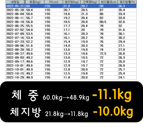Click the 키(cm) column header
This screenshot has width=143, height=127.
pyautogui.click(x=53, y=2)
